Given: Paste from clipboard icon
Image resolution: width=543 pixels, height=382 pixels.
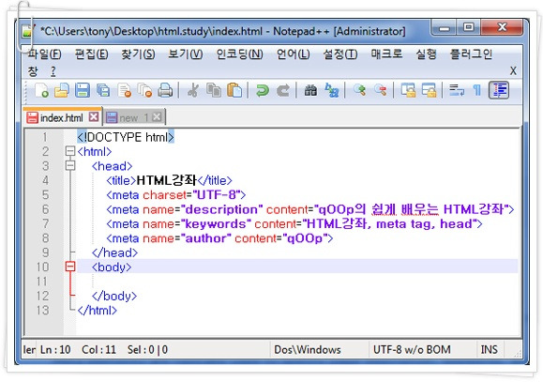Looking at the screenshot, I should pyautogui.click(x=234, y=91).
